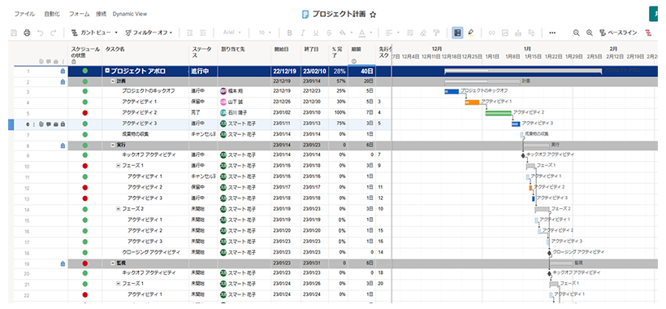The height and width of the screenshot is (309, 666).
Task: Open the フォーム menu
Action: point(80,14)
